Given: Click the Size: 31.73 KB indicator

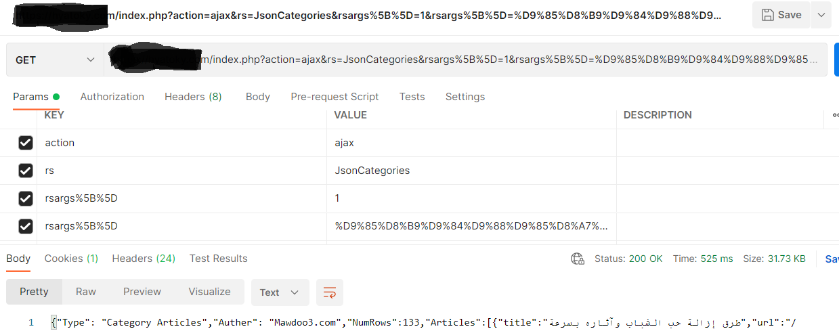Looking at the screenshot, I should (774, 259).
